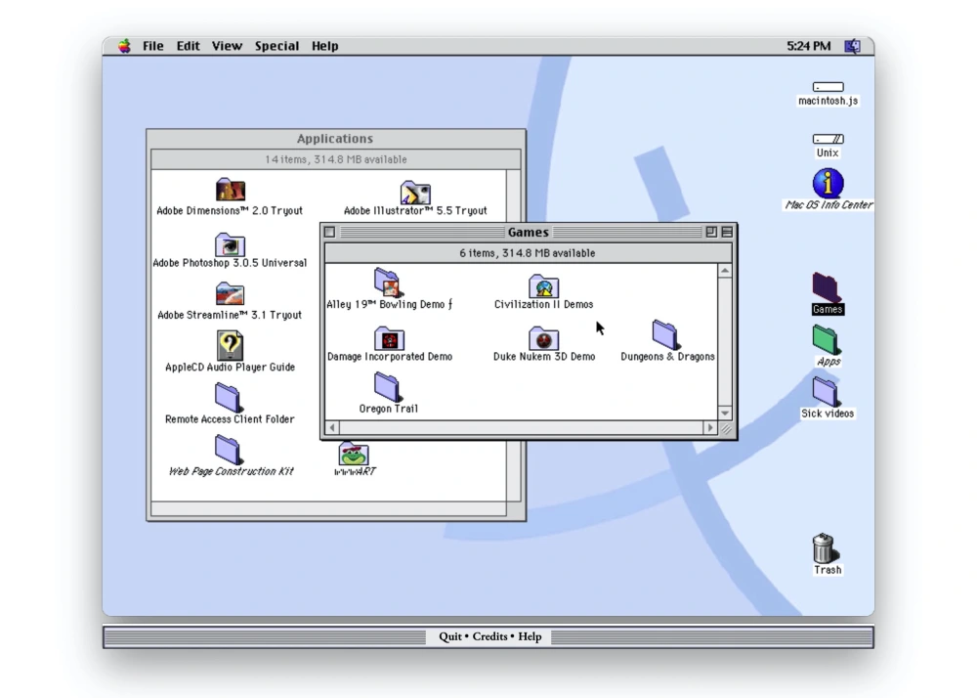Collapse the Games window with the windowshade box

pyautogui.click(x=727, y=232)
